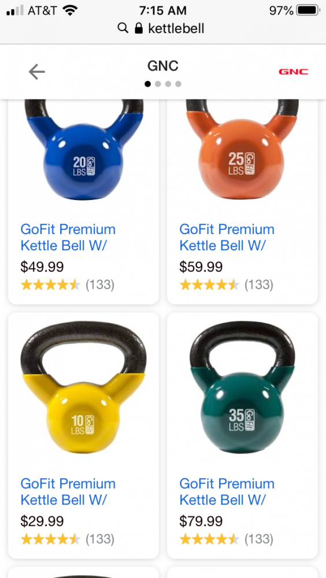
Task: Tap the cellular signal bars icon
Action: [x=15, y=10]
